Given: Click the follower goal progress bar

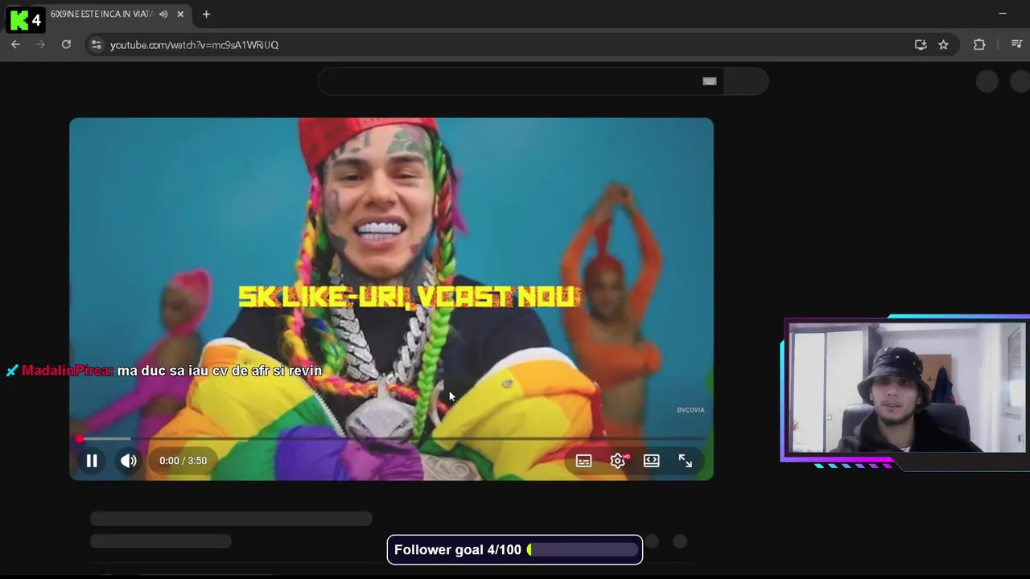Looking at the screenshot, I should (583, 550).
